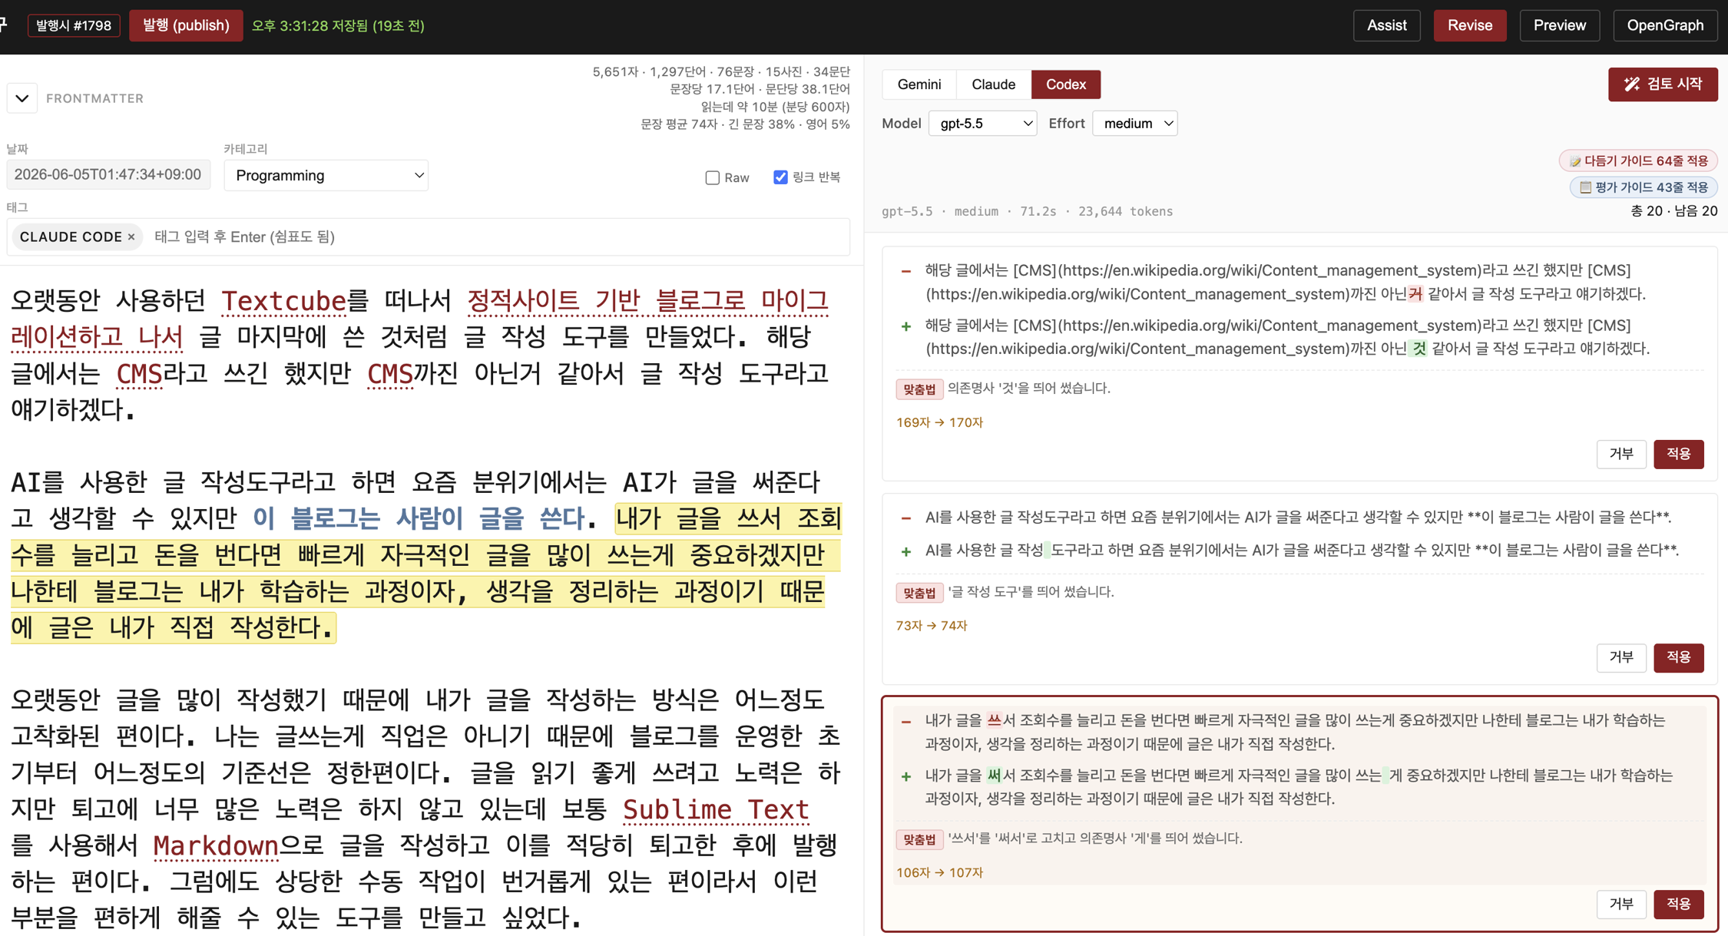Click the '73자 → 74자' length note
The width and height of the screenshot is (1728, 936).
(x=932, y=626)
